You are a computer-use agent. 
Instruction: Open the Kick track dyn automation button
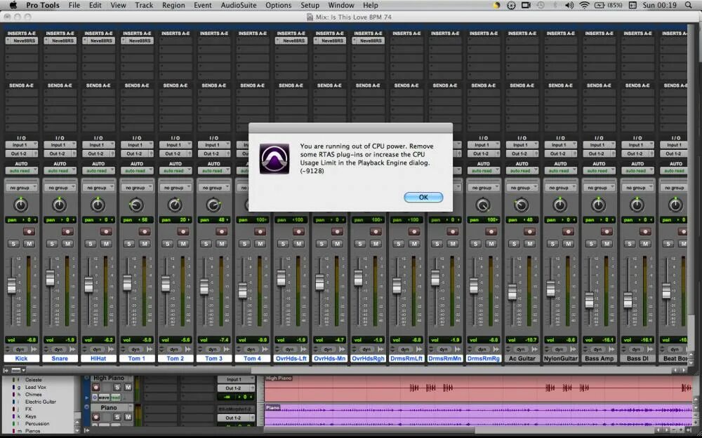tap(20, 350)
